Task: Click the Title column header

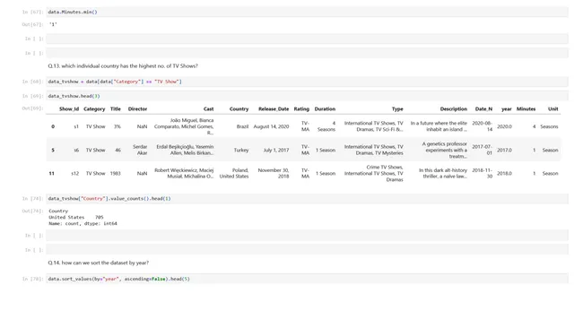Action: pyautogui.click(x=116, y=108)
